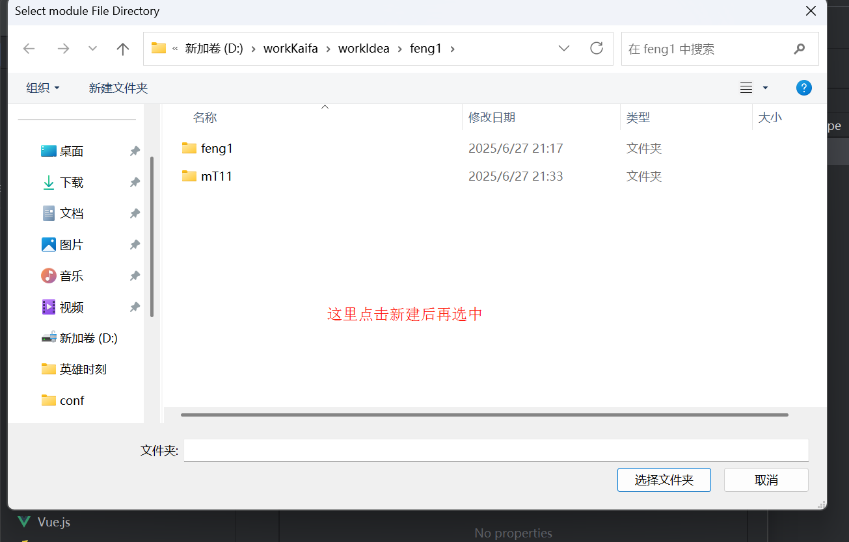This screenshot has height=542, width=849.
Task: Expand chevron after workIdea in breadcrumb
Action: [400, 49]
